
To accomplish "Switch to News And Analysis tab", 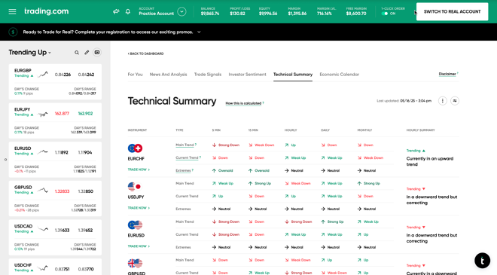I will [169, 75].
